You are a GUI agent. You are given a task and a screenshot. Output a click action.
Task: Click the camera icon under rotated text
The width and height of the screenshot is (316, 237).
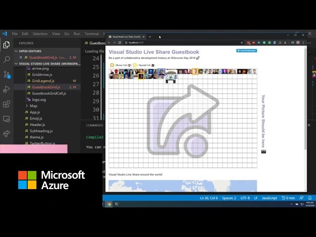pyautogui.click(x=264, y=152)
